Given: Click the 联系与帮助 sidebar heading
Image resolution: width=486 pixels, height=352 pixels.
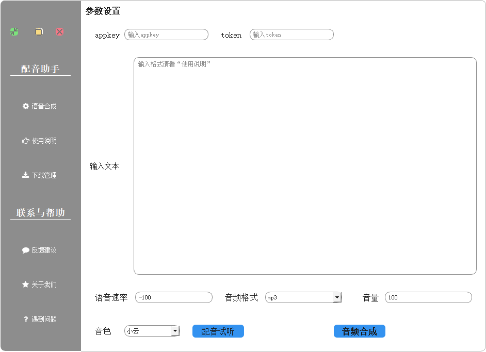Looking at the screenshot, I should (40, 213).
